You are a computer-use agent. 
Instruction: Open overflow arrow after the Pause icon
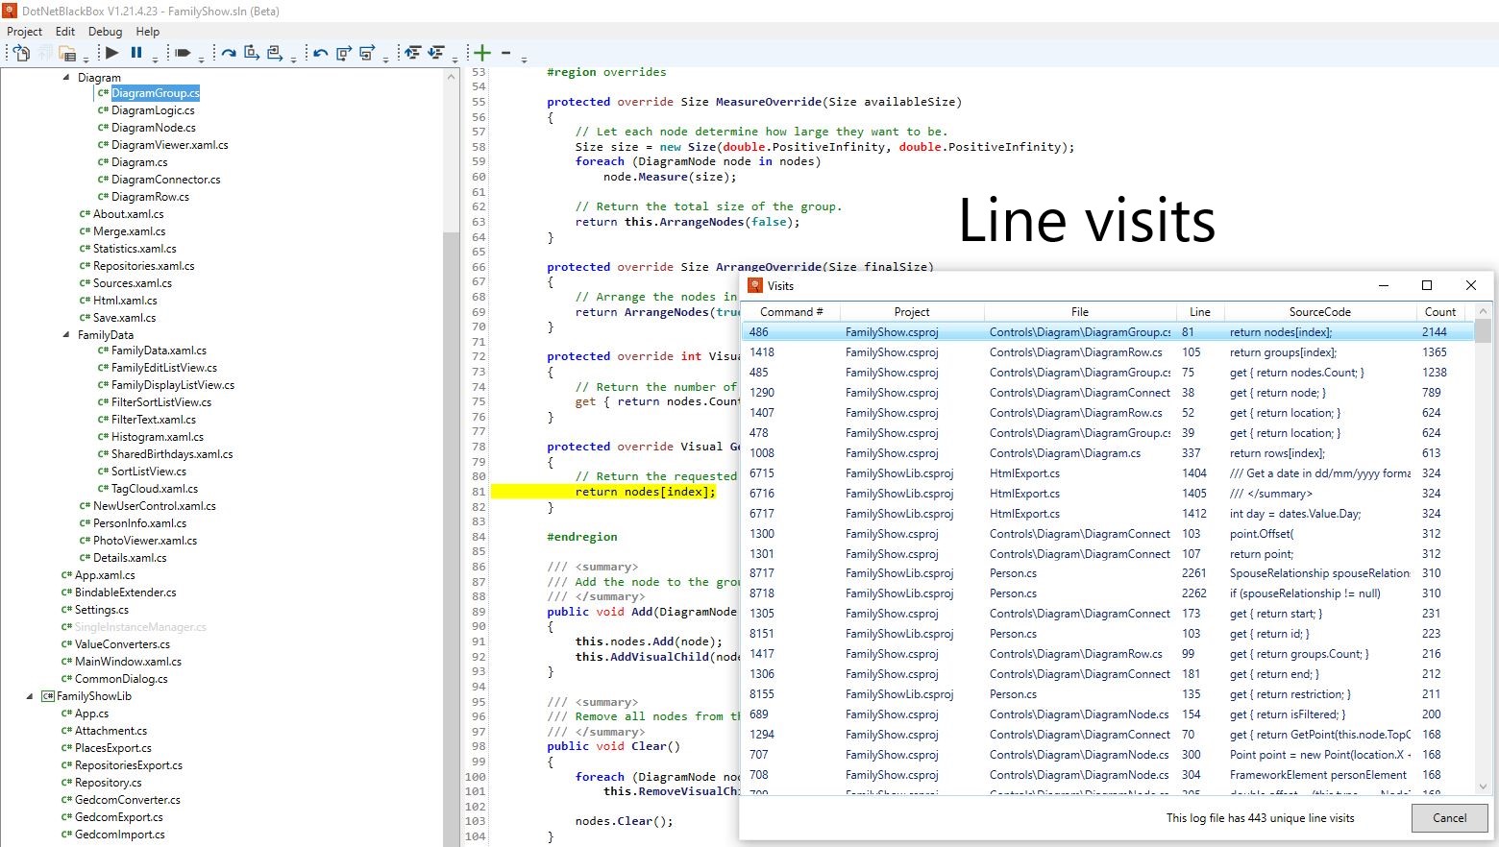click(x=155, y=59)
